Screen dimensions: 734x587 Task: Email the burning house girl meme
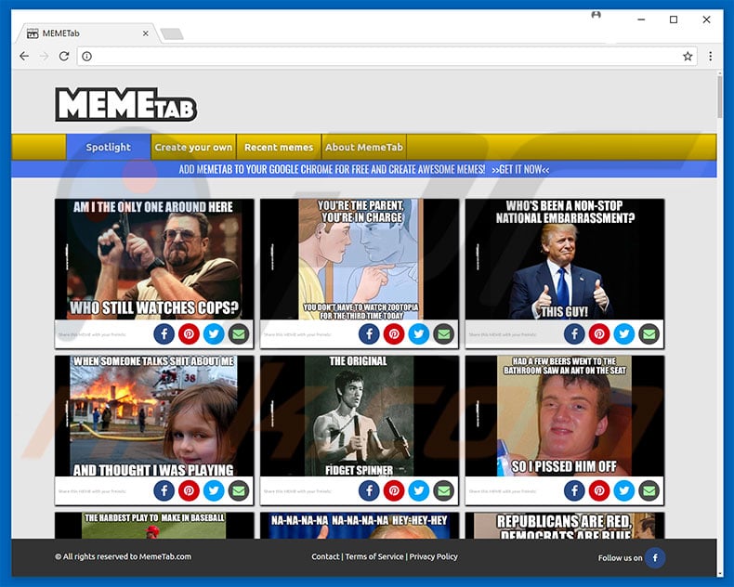click(x=239, y=490)
